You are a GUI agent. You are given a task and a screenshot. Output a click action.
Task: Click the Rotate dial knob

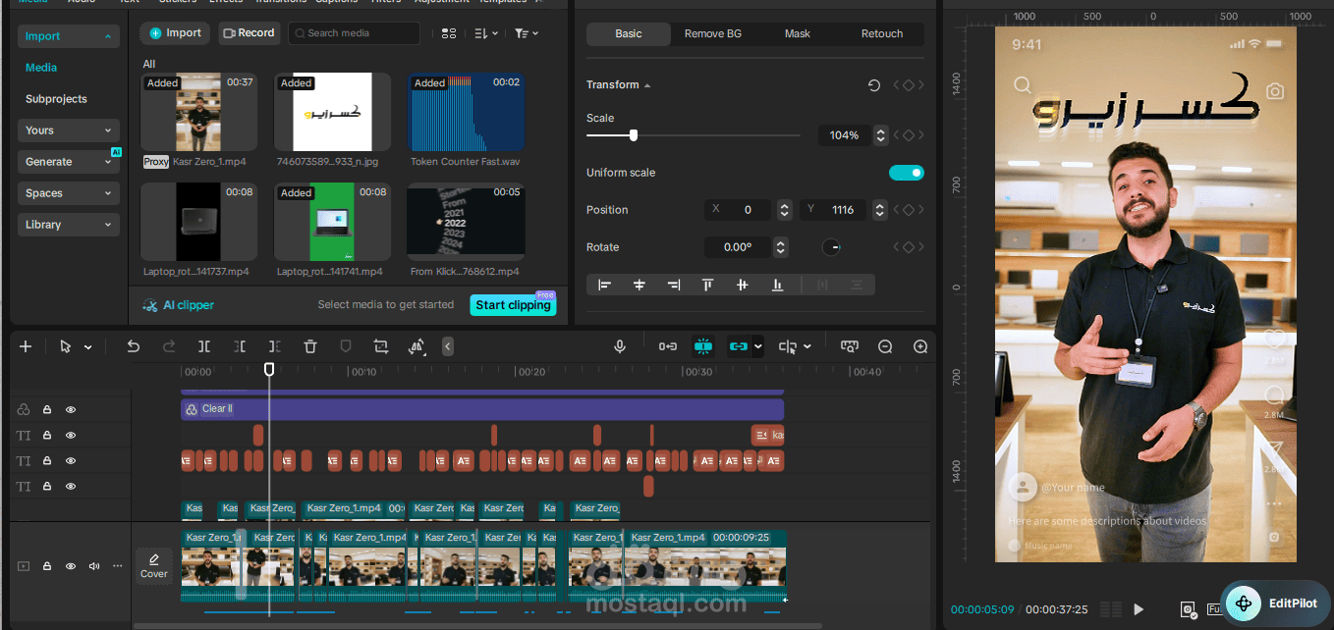pos(832,247)
